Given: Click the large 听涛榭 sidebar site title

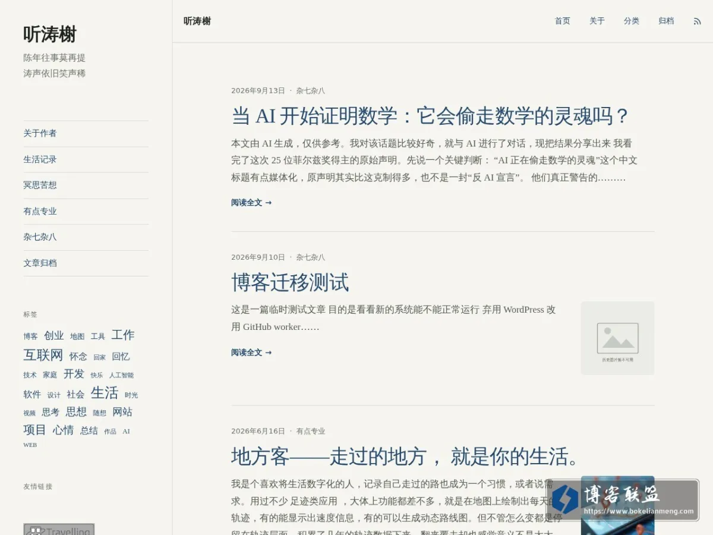Looking at the screenshot, I should tap(50, 34).
